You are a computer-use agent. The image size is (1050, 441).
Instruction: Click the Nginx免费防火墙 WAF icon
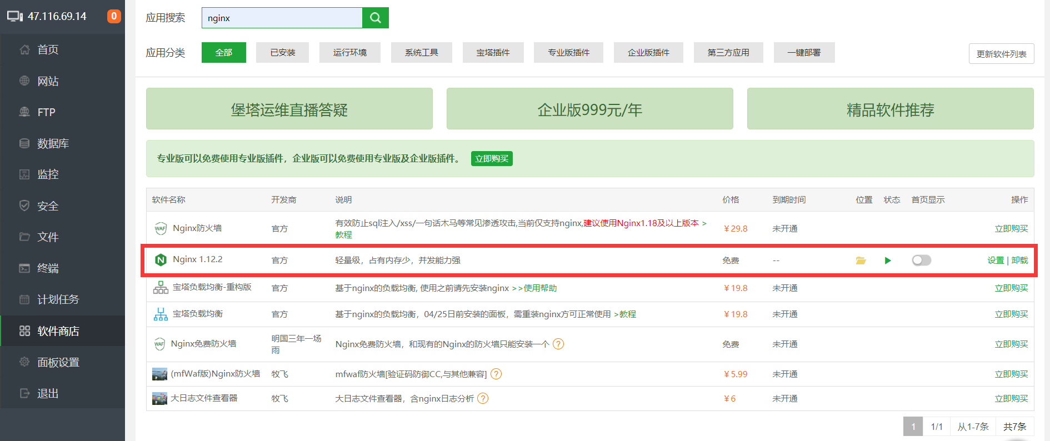[159, 344]
